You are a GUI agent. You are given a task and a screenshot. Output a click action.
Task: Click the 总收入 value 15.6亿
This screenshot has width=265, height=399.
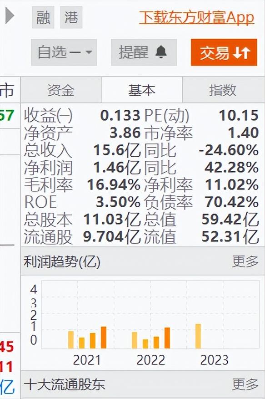[117, 150]
